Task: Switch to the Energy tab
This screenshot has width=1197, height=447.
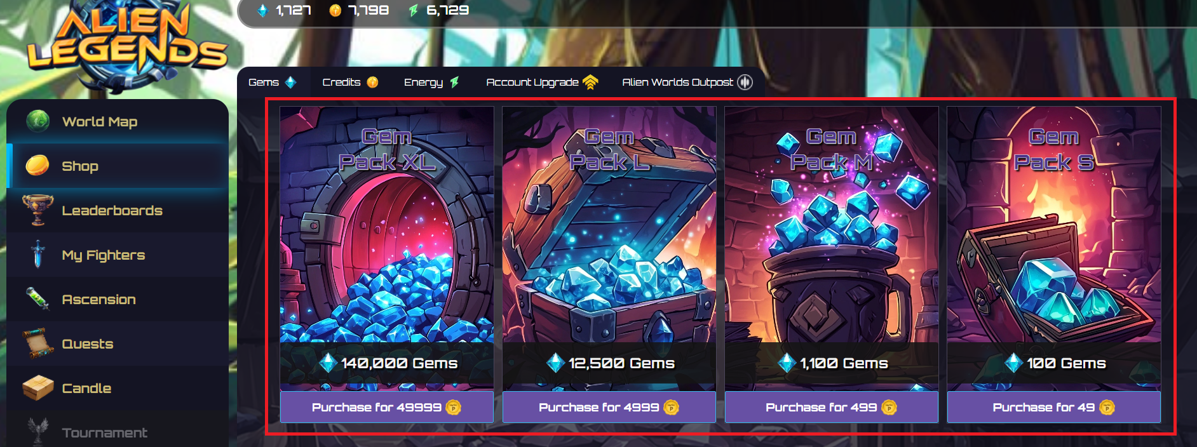Action: point(431,82)
